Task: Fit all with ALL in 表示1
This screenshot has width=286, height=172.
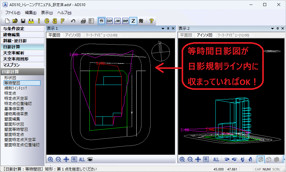Action: click(82, 160)
